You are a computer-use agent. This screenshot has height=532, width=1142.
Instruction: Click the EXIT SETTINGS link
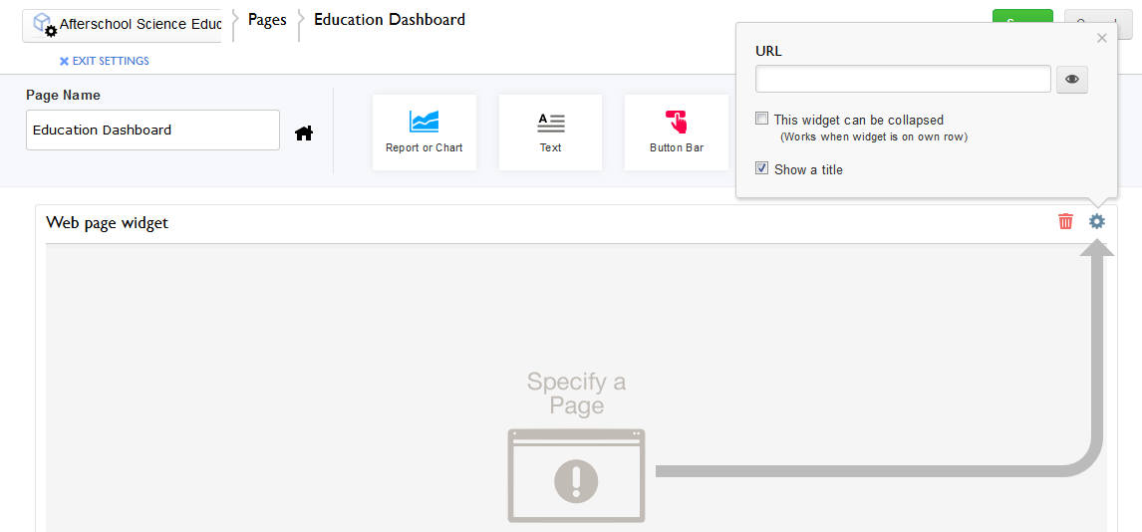pos(105,61)
